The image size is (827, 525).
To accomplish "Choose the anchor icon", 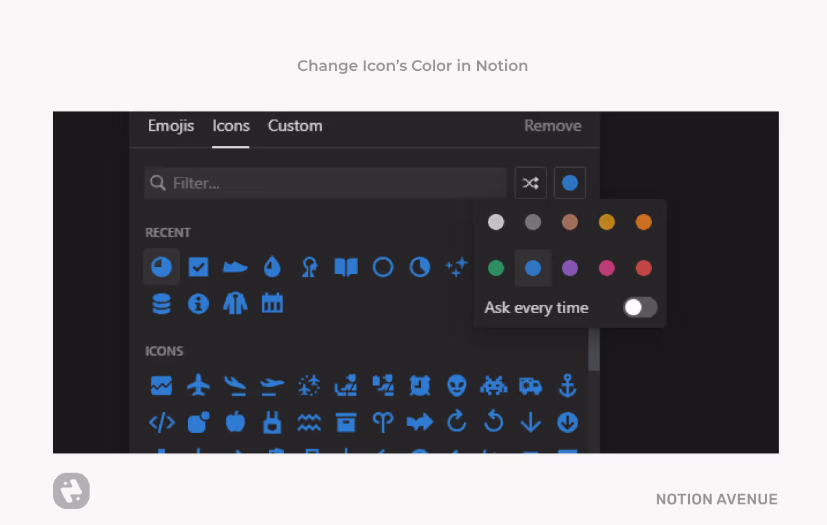I will coord(567,385).
